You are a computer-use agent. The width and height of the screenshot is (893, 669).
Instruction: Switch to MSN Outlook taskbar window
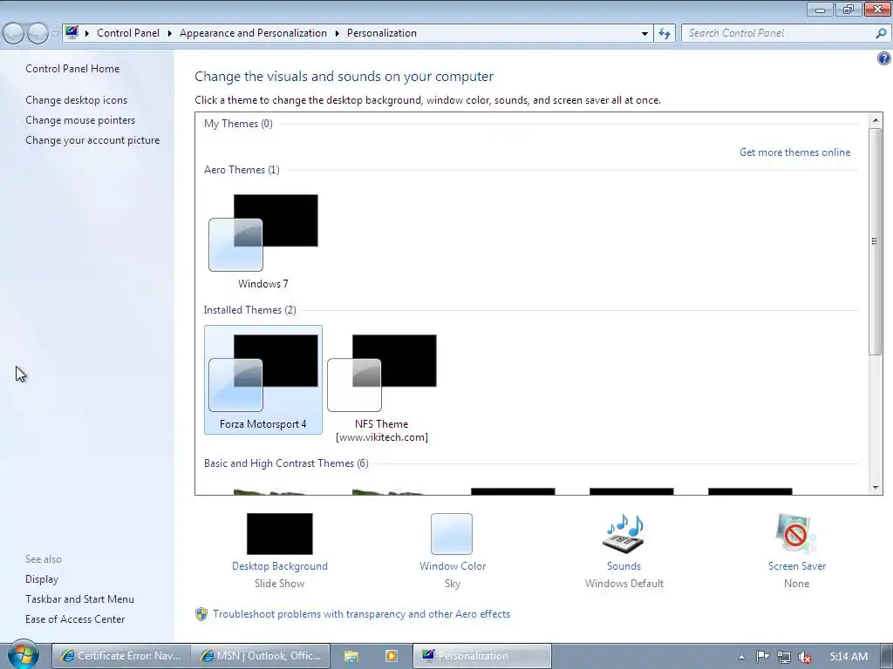[261, 656]
